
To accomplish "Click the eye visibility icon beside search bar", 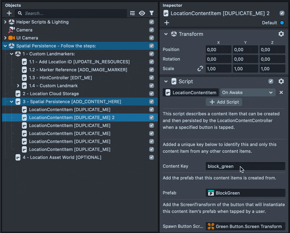I will (142, 14).
